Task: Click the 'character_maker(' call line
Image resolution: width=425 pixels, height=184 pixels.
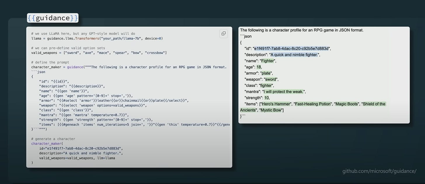Action: (46, 144)
